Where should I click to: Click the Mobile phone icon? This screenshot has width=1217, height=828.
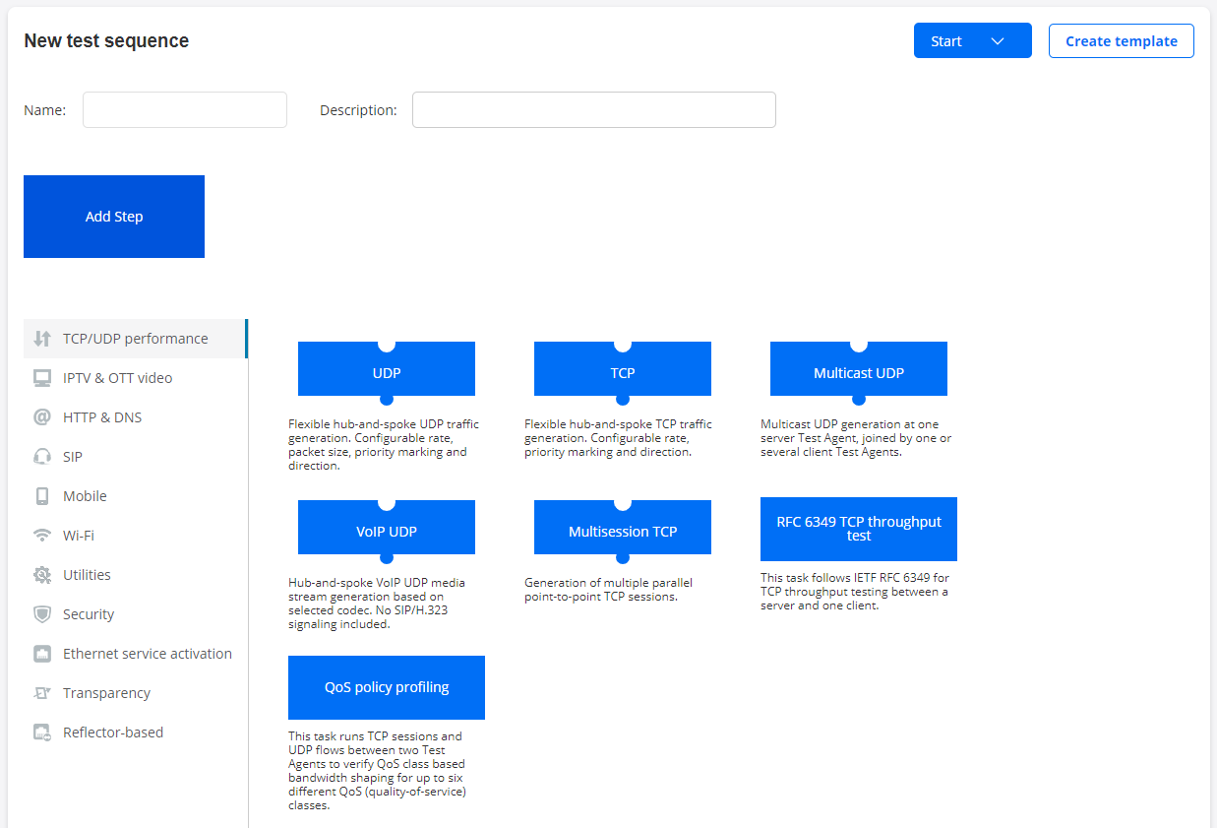[x=42, y=496]
